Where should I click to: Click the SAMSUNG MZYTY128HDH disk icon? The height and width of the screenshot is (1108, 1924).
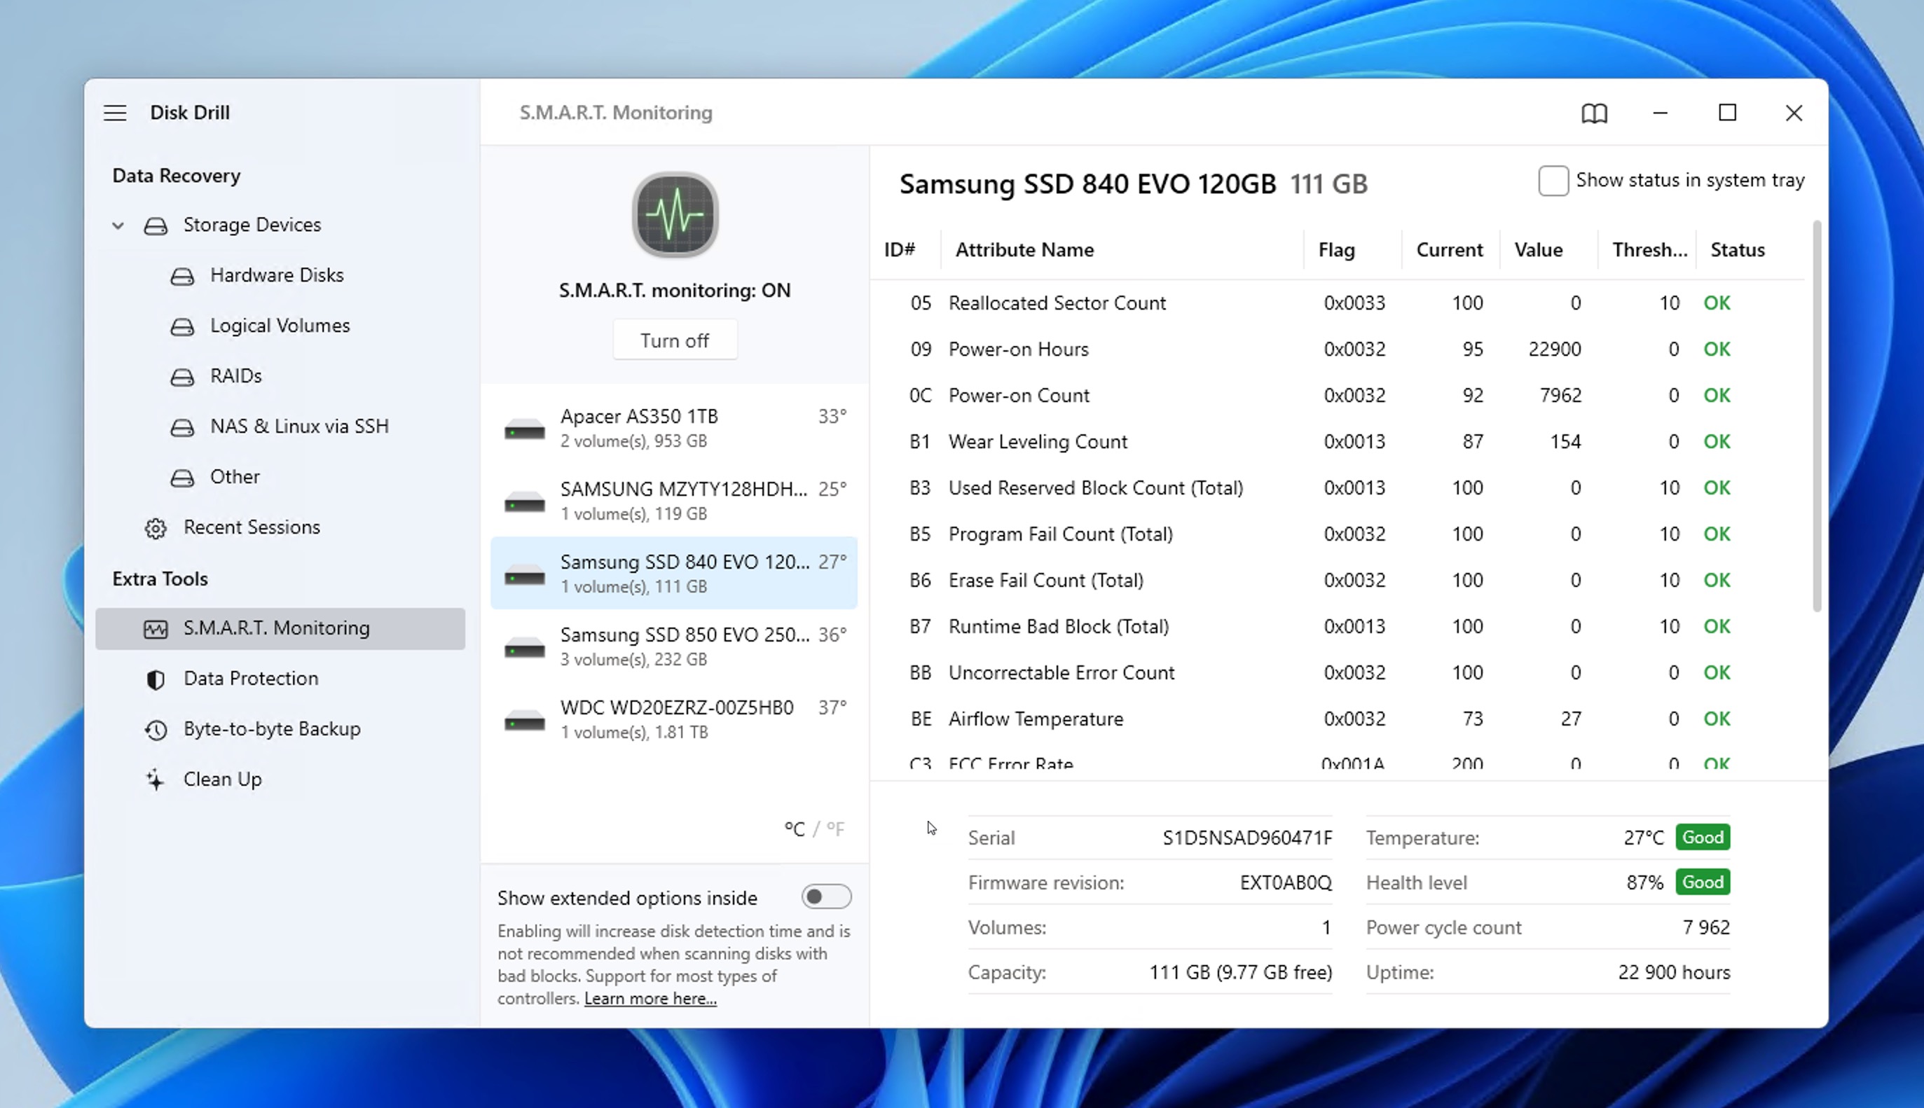click(x=524, y=501)
